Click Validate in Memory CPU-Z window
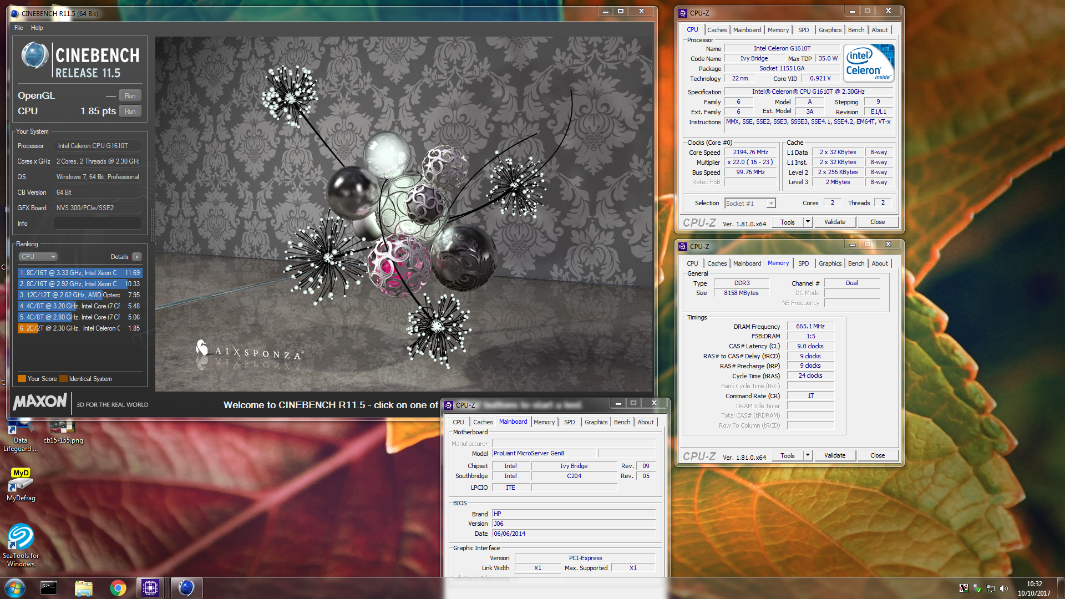Image resolution: width=1065 pixels, height=599 pixels. [835, 455]
